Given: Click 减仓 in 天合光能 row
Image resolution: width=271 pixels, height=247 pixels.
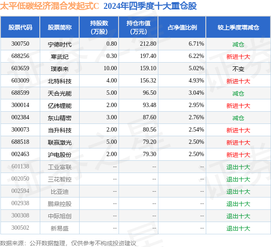Looking at the screenshot, I should pos(238,93).
